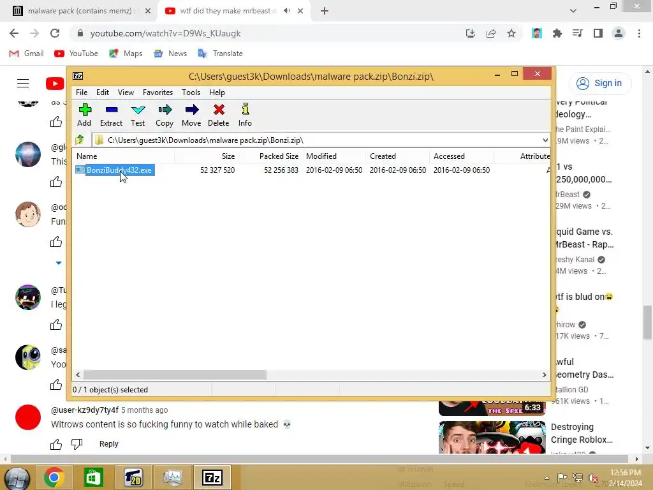Close the YouTube mrbeast tab
Viewport: 653px width, 490px height.
coord(300,11)
